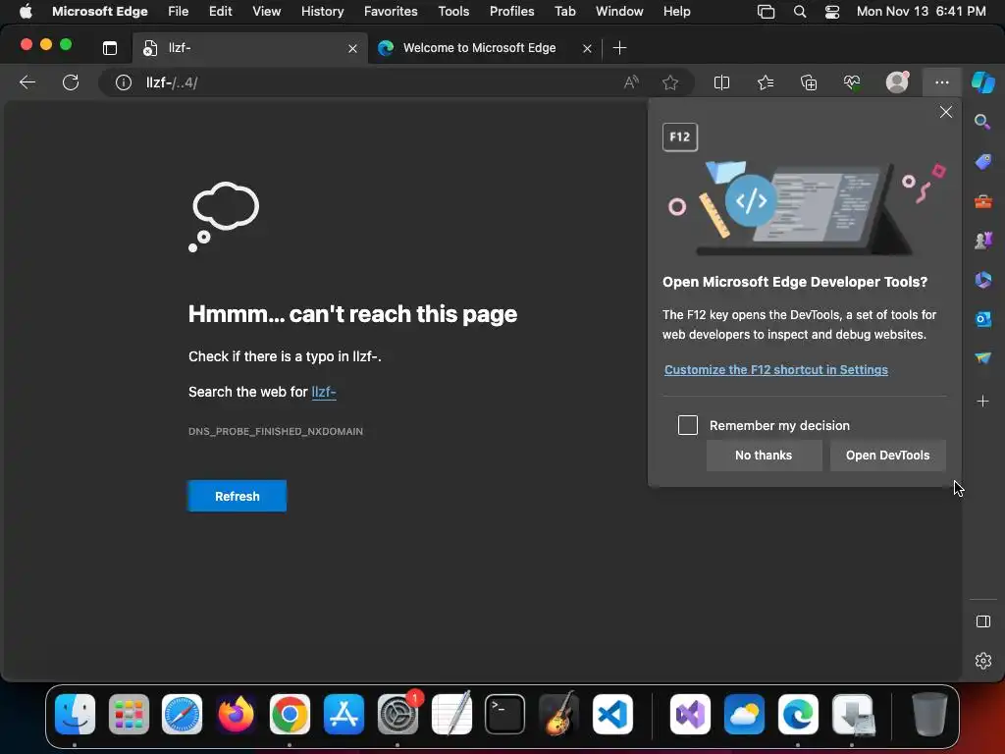Open split screen icon in toolbar
This screenshot has width=1005, height=754.
point(721,82)
